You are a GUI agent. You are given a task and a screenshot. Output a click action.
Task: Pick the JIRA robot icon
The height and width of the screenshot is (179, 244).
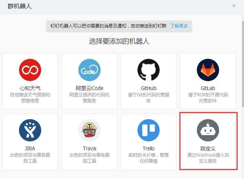click(x=30, y=130)
